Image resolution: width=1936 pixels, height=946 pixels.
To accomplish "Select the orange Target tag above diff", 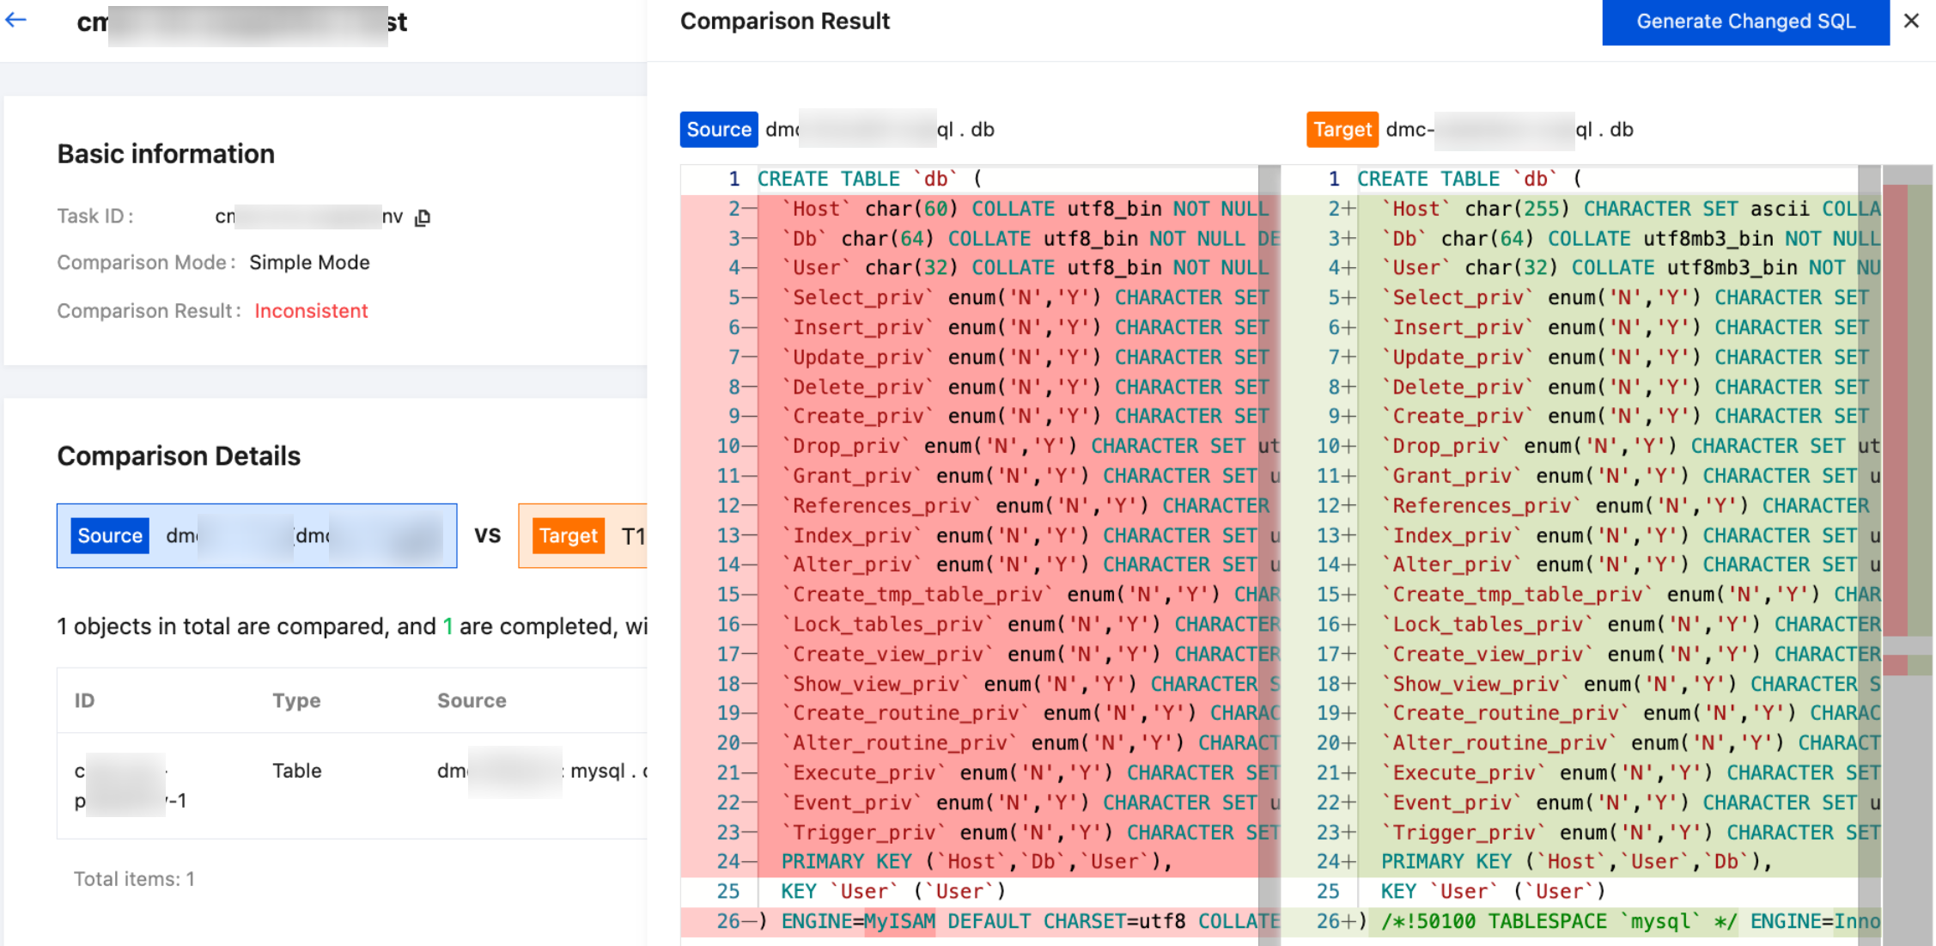I will click(x=1342, y=130).
